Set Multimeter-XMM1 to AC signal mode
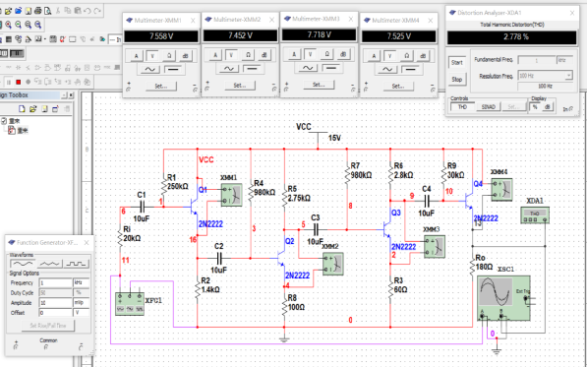This screenshot has width=587, height=367. [150, 69]
